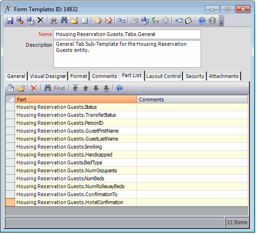Click the greyed copy-table icon
The width and height of the screenshot is (258, 235).
[135, 20]
